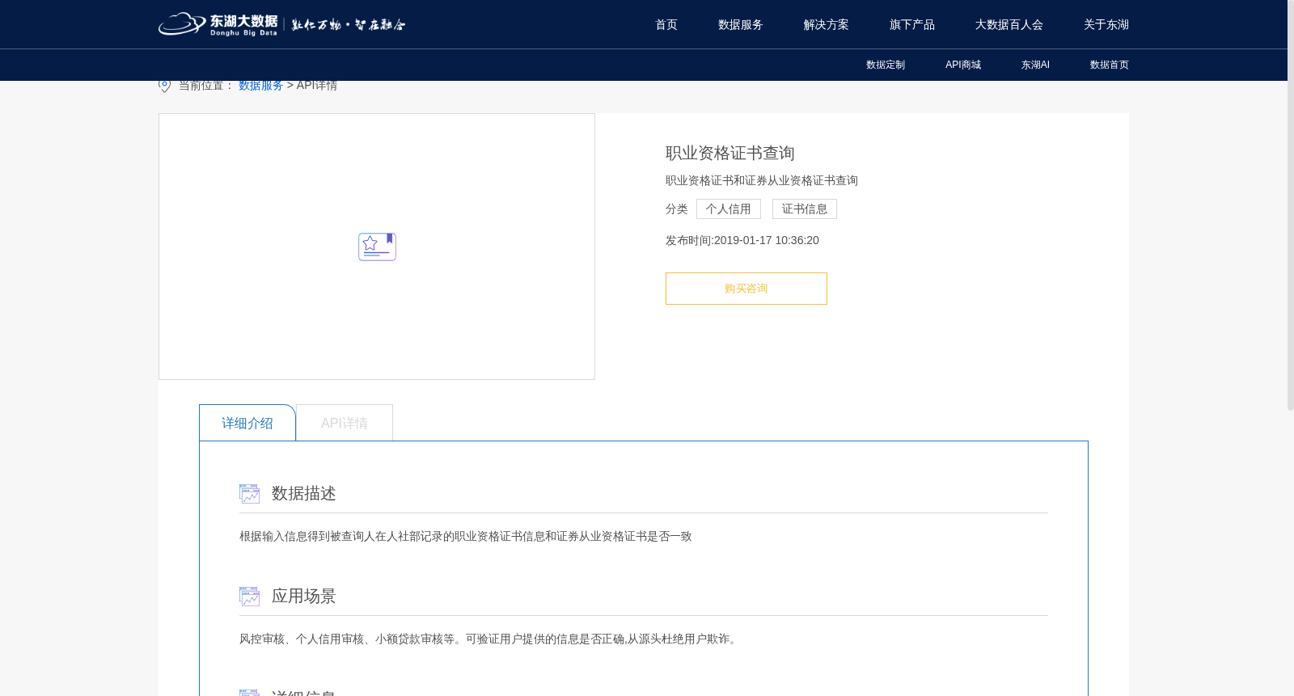This screenshot has height=696, width=1294.
Task: Click the 数据描述 section heading
Action: click(x=304, y=493)
